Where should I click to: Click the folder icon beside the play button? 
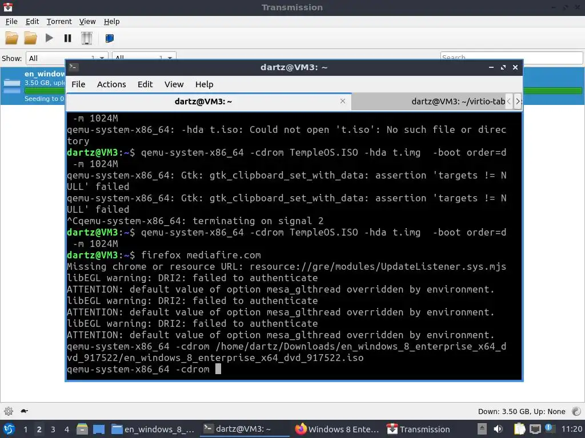(30, 38)
